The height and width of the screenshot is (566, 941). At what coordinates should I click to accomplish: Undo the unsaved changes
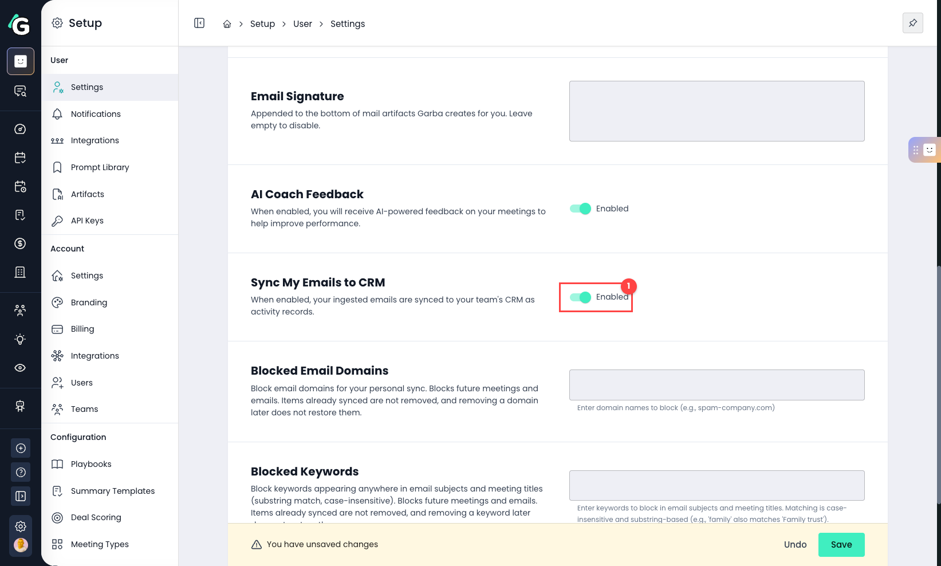[795, 545]
